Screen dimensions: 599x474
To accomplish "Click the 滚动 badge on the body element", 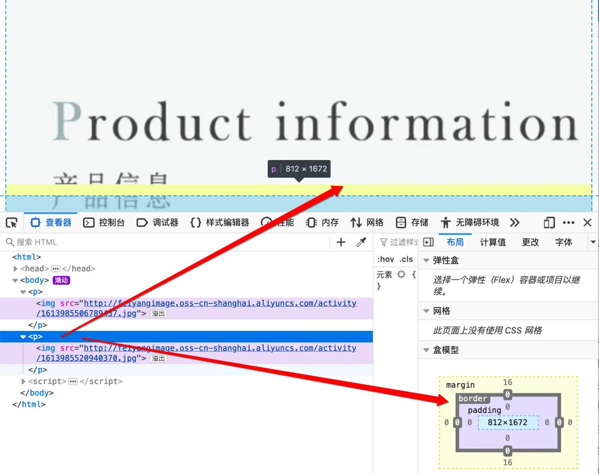I will click(61, 280).
